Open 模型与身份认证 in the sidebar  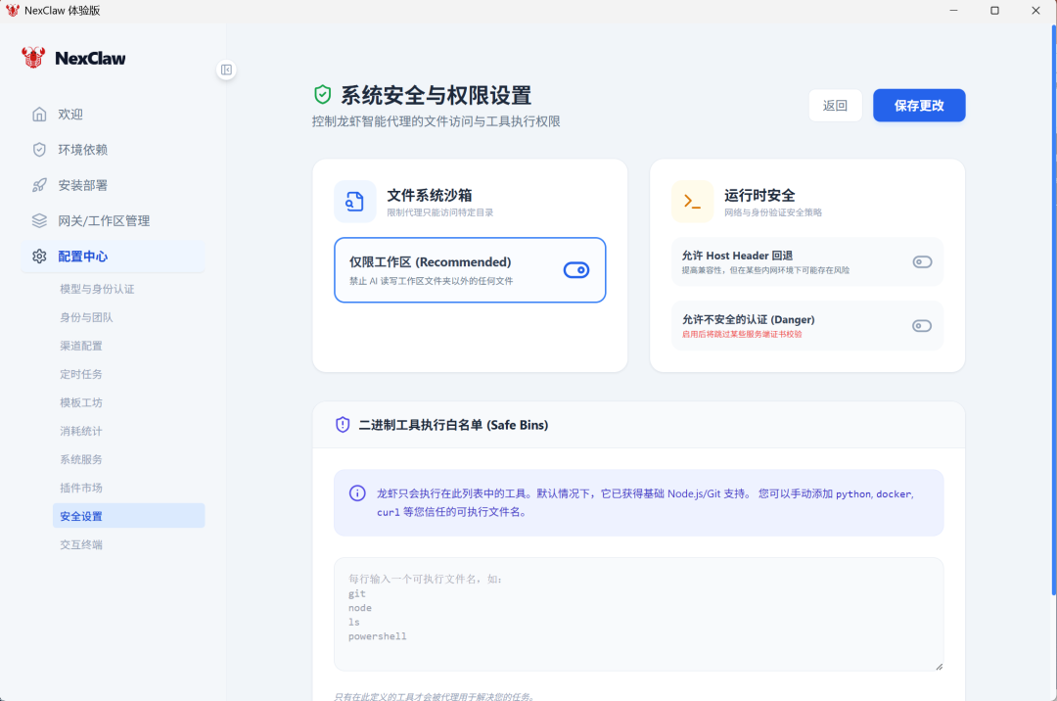[97, 289]
